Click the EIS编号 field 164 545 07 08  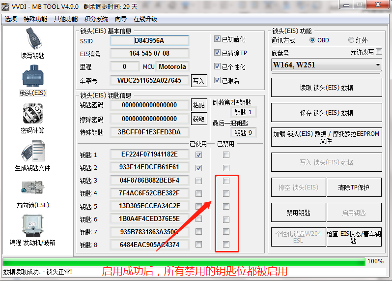(149, 53)
